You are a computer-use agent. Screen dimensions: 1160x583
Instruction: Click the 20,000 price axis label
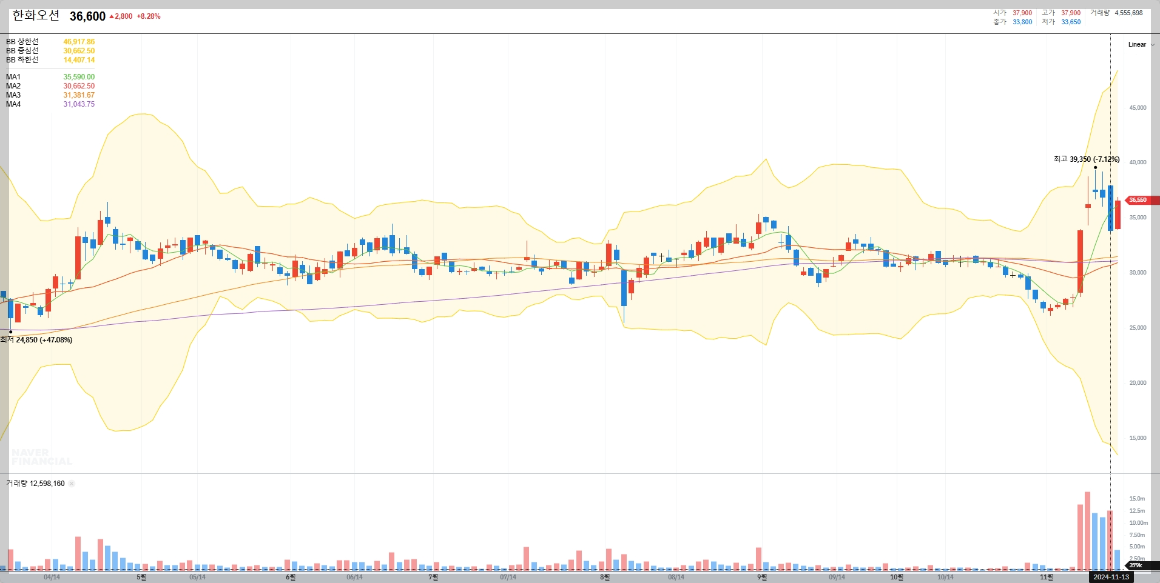(x=1138, y=383)
